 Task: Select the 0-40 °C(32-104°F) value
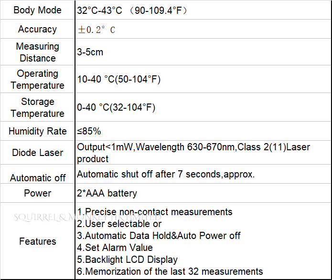(116, 107)
